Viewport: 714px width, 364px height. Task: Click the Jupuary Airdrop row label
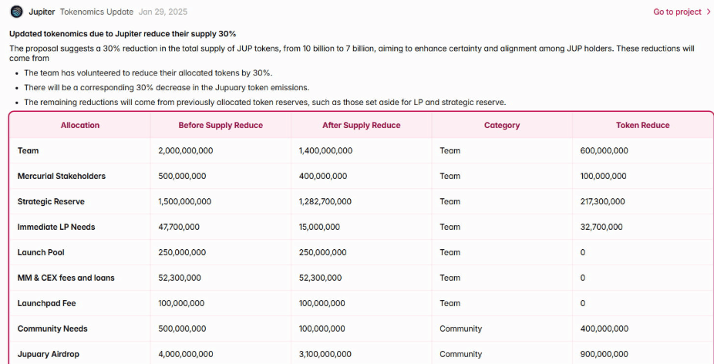point(49,354)
